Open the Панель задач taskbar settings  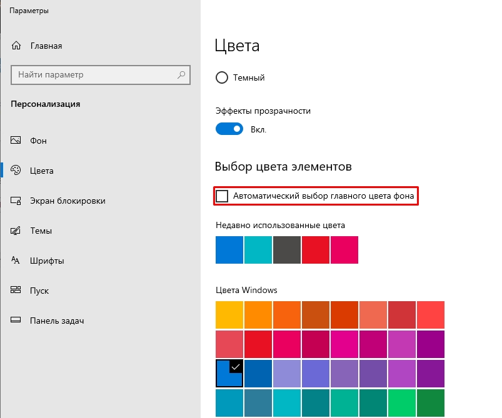(47, 321)
